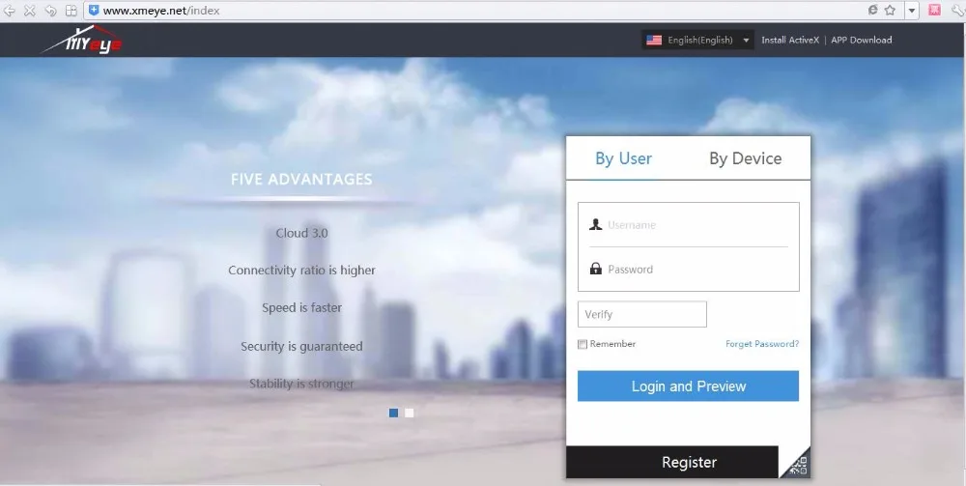Click the Install ActiveX link

[x=789, y=41]
